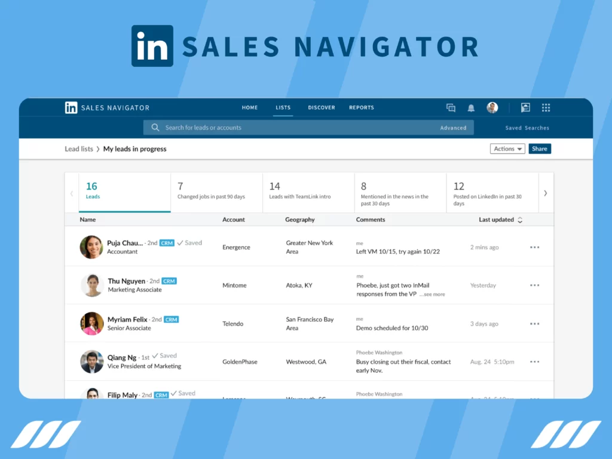The width and height of the screenshot is (612, 459).
Task: Select Leads with TeamLink intro tab
Action: click(309, 192)
